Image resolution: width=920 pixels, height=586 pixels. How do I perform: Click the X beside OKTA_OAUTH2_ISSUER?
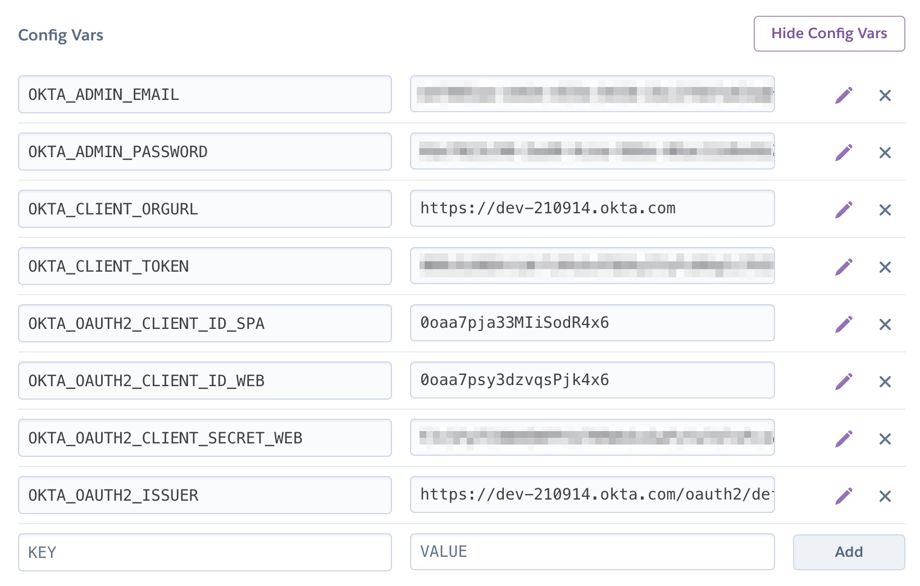click(x=885, y=496)
